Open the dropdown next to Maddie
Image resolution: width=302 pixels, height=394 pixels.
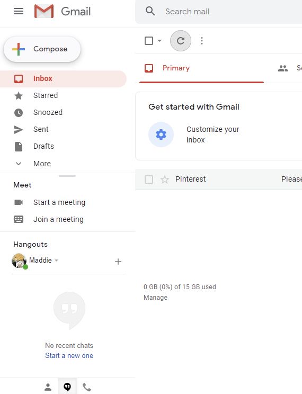pyautogui.click(x=56, y=261)
